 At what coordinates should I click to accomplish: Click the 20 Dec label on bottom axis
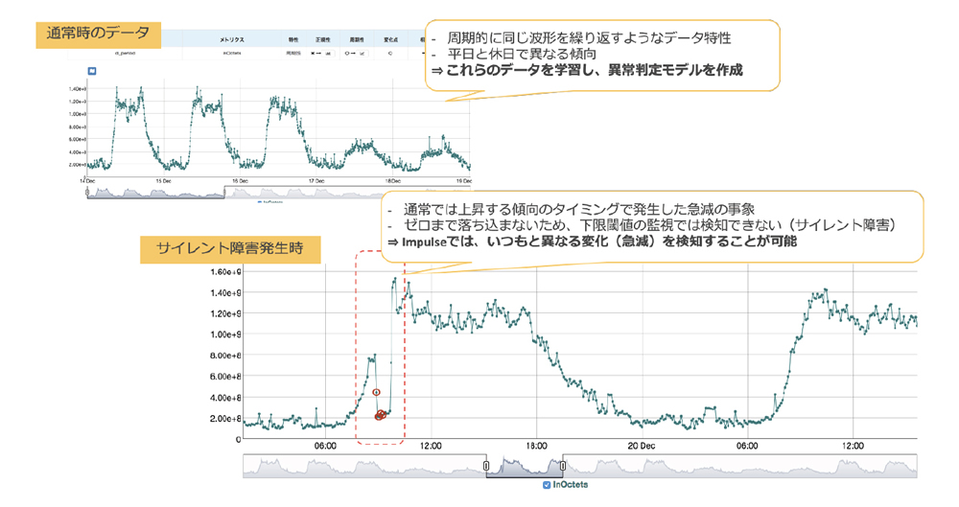point(641,446)
